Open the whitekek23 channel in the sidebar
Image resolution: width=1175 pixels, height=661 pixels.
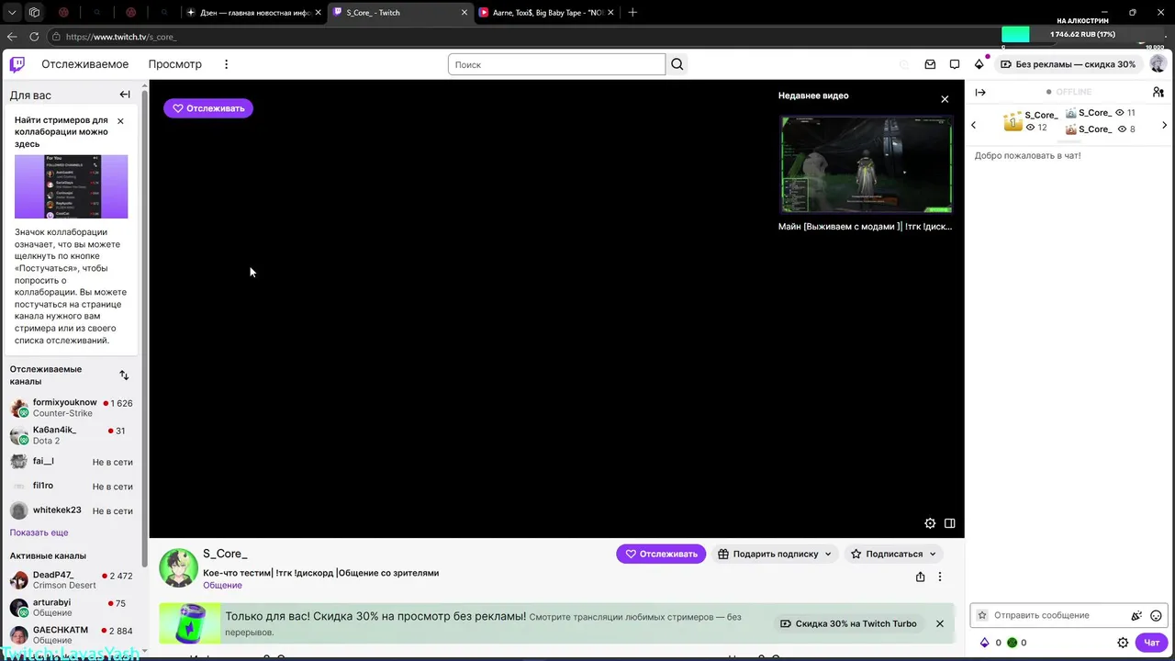[72, 510]
